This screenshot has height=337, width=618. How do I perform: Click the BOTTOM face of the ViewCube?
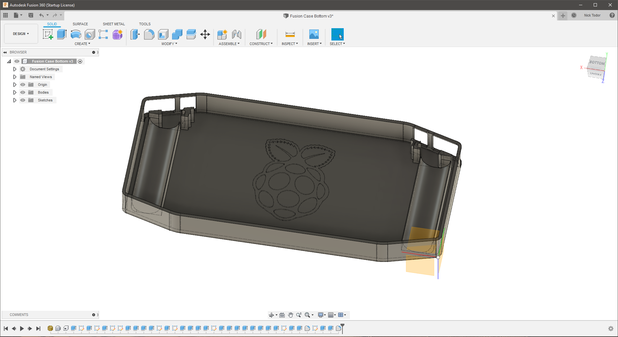pyautogui.click(x=597, y=63)
